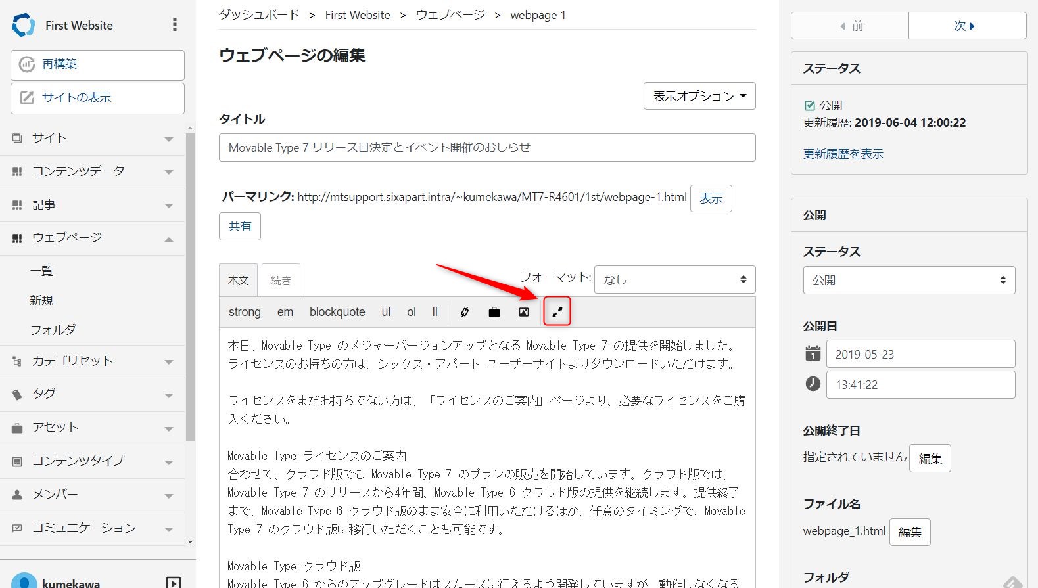Click the clock icon beside publish time
This screenshot has width=1038, height=588.
tap(813, 384)
